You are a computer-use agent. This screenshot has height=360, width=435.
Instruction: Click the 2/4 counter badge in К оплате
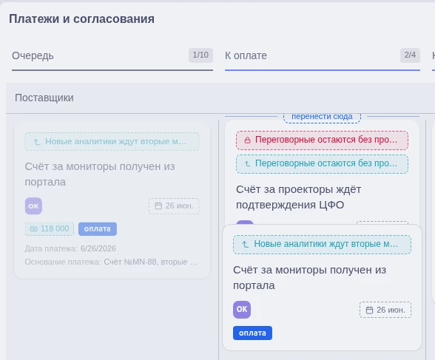[x=410, y=55]
